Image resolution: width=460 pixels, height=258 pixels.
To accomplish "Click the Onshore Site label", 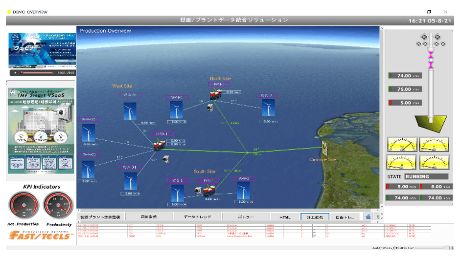I will (x=322, y=160).
